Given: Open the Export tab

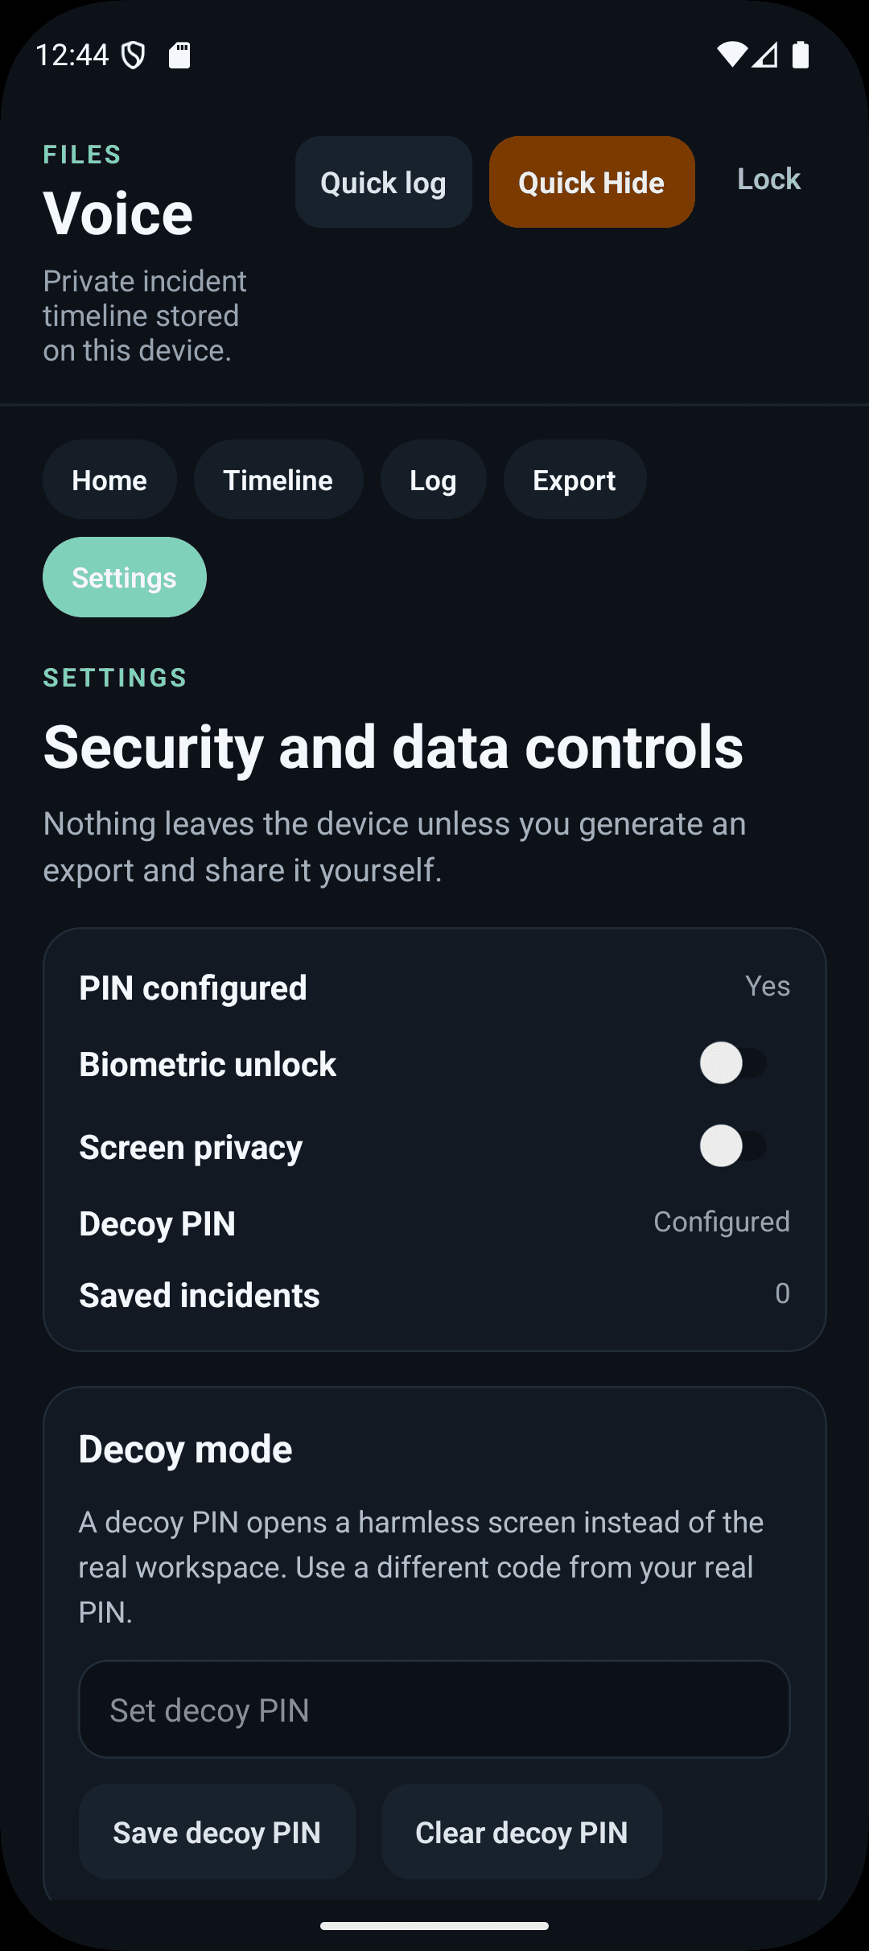Looking at the screenshot, I should 574,480.
